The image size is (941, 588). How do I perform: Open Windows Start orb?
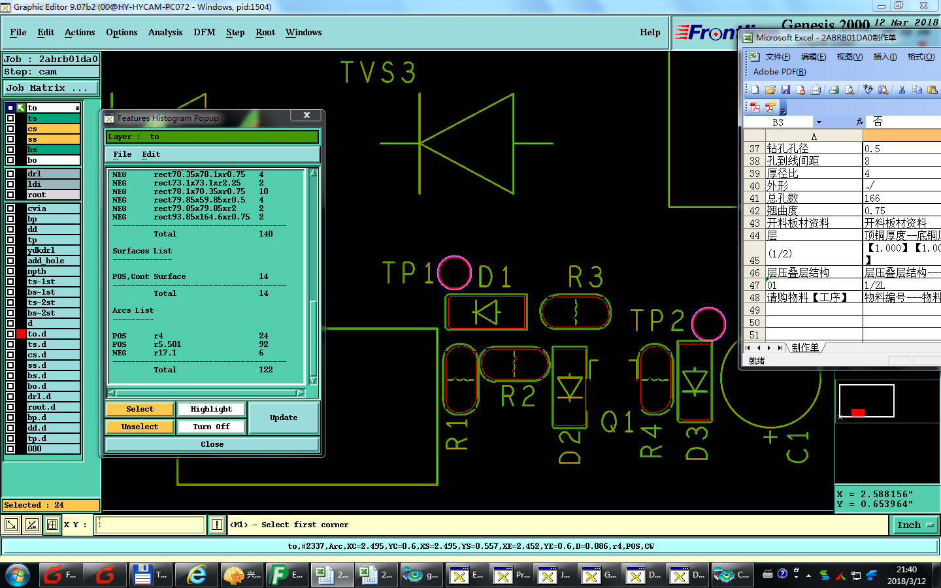pyautogui.click(x=18, y=575)
